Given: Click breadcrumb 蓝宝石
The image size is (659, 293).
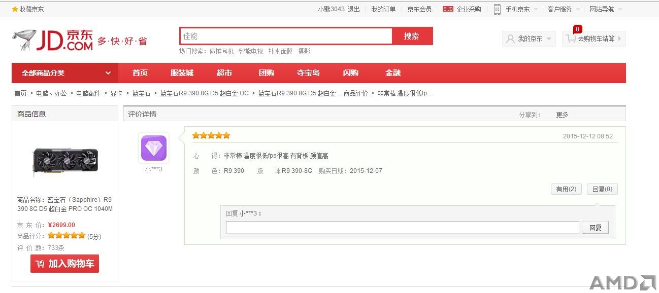Looking at the screenshot, I should pyautogui.click(x=141, y=93).
